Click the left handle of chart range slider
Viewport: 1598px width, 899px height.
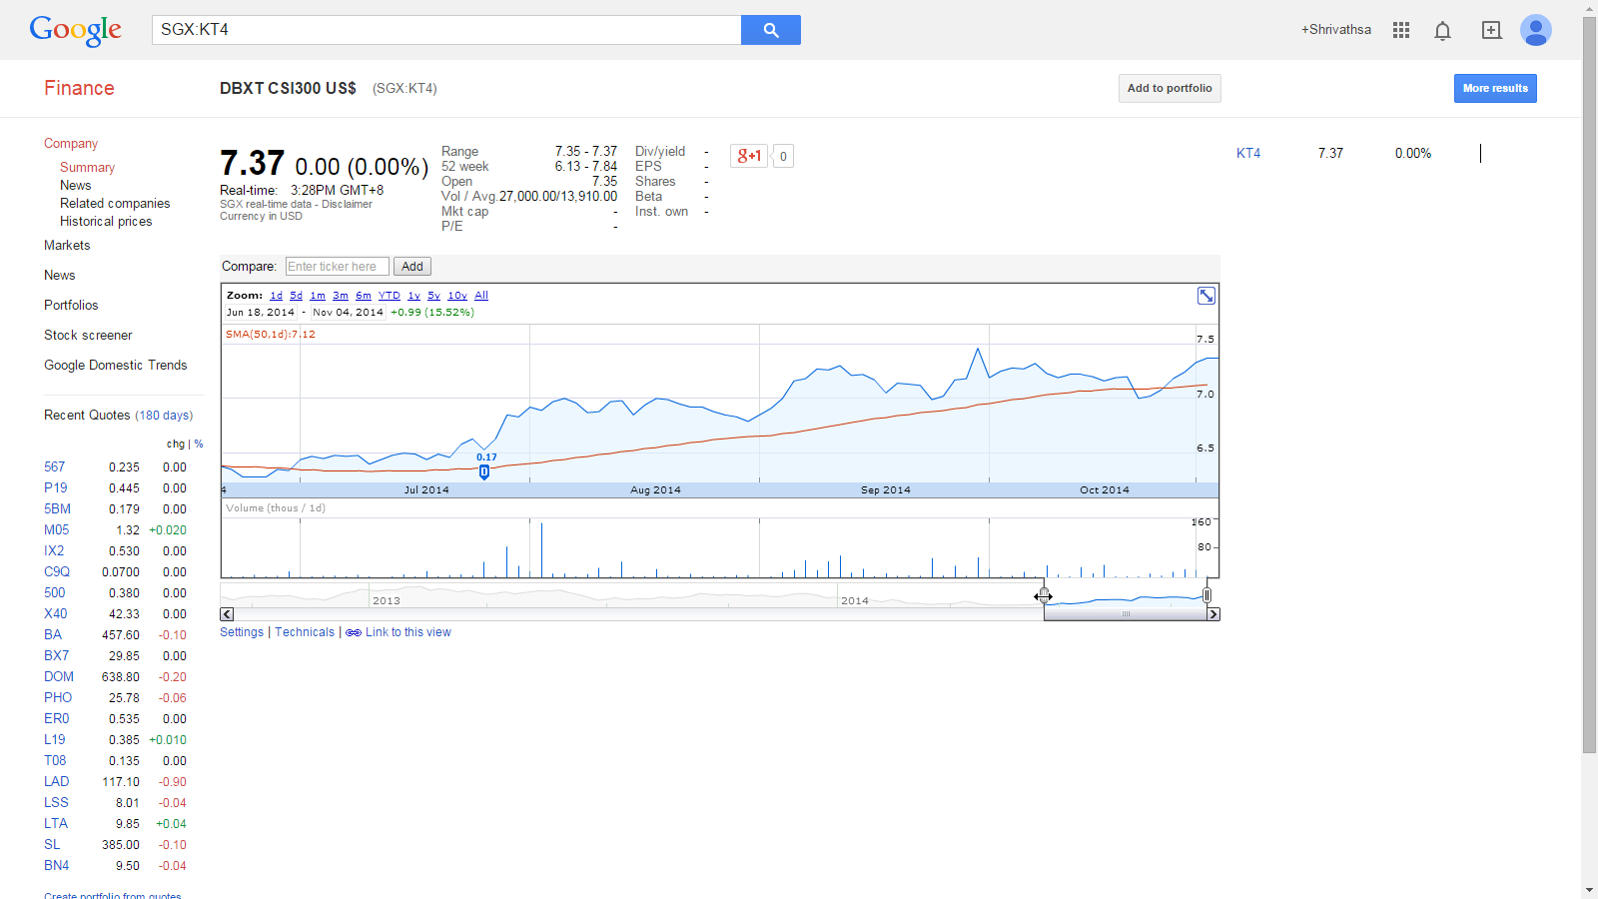1044,595
